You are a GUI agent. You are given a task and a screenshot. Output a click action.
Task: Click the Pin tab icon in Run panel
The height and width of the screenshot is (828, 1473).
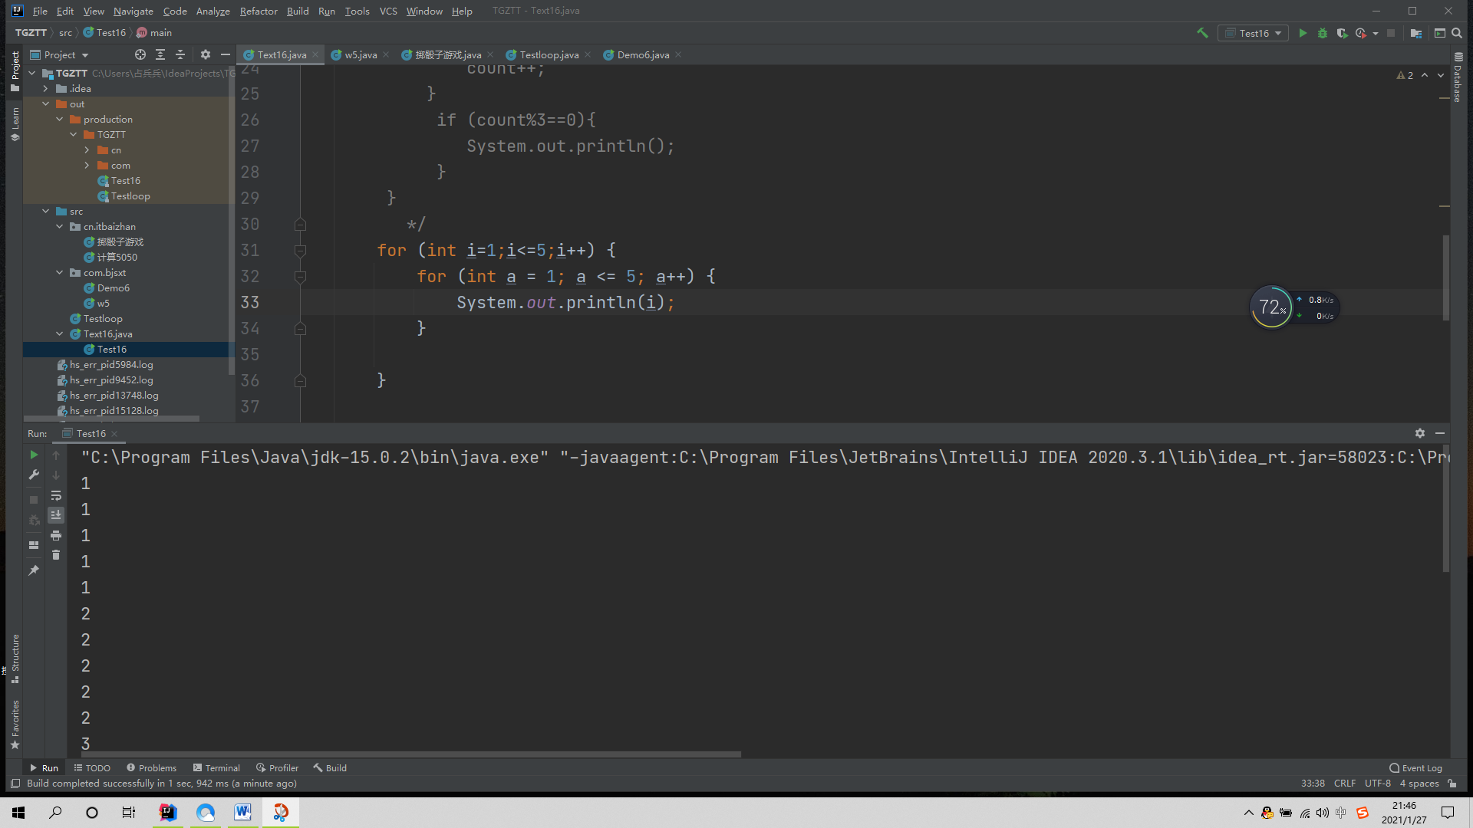pyautogui.click(x=34, y=570)
